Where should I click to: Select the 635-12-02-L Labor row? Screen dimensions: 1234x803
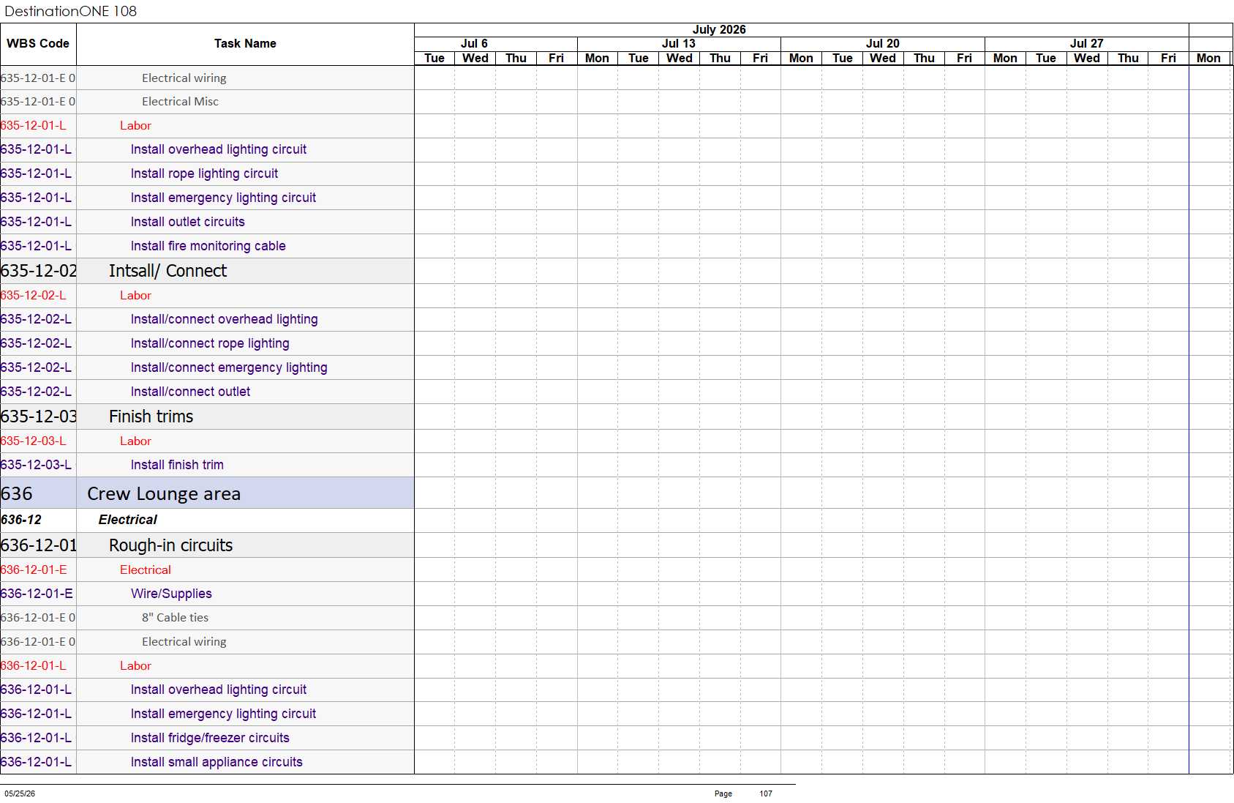[207, 296]
